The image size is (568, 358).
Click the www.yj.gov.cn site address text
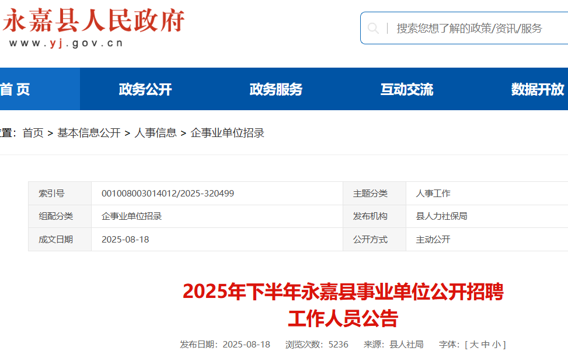click(x=66, y=43)
